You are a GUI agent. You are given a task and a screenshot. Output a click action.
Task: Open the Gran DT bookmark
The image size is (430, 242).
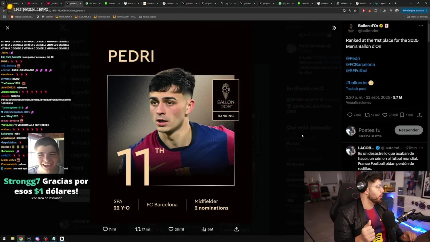coord(47,17)
